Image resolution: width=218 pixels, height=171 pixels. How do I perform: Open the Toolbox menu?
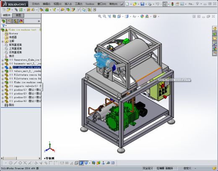[x=90, y=4]
